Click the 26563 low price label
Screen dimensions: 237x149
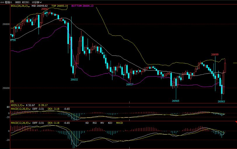click(x=221, y=101)
